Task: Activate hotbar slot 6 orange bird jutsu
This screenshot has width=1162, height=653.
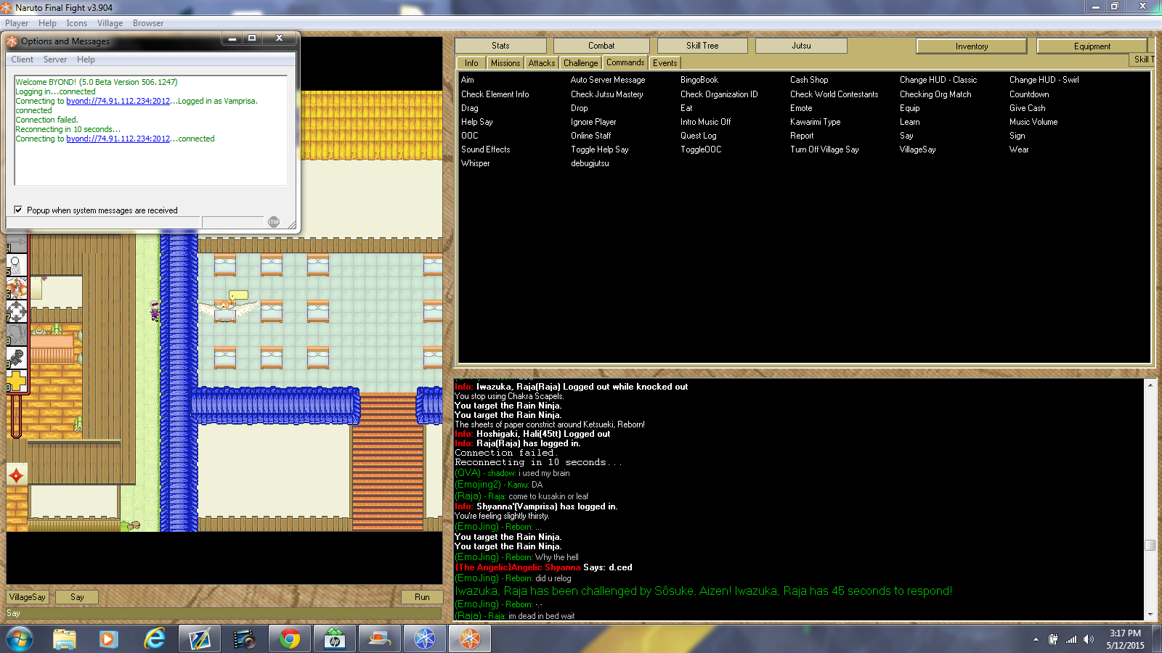Action: pos(17,288)
